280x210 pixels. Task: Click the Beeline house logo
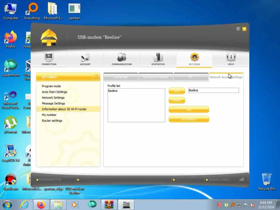pyautogui.click(x=49, y=37)
